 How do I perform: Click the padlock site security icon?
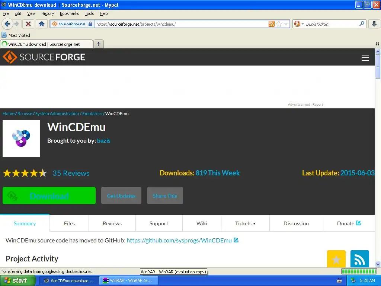pyautogui.click(x=90, y=24)
